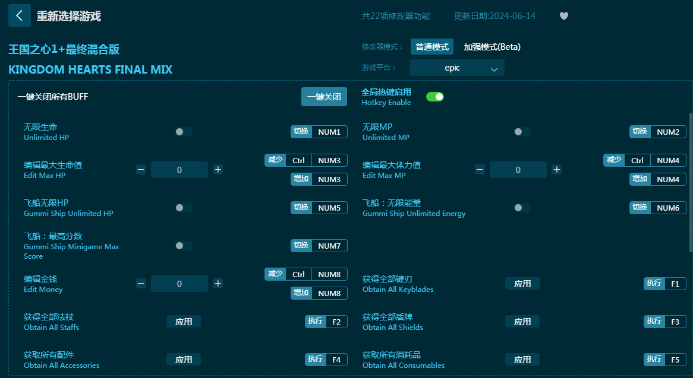693x378 pixels.
Task: Click the Edit Max MP value field
Action: click(518, 169)
